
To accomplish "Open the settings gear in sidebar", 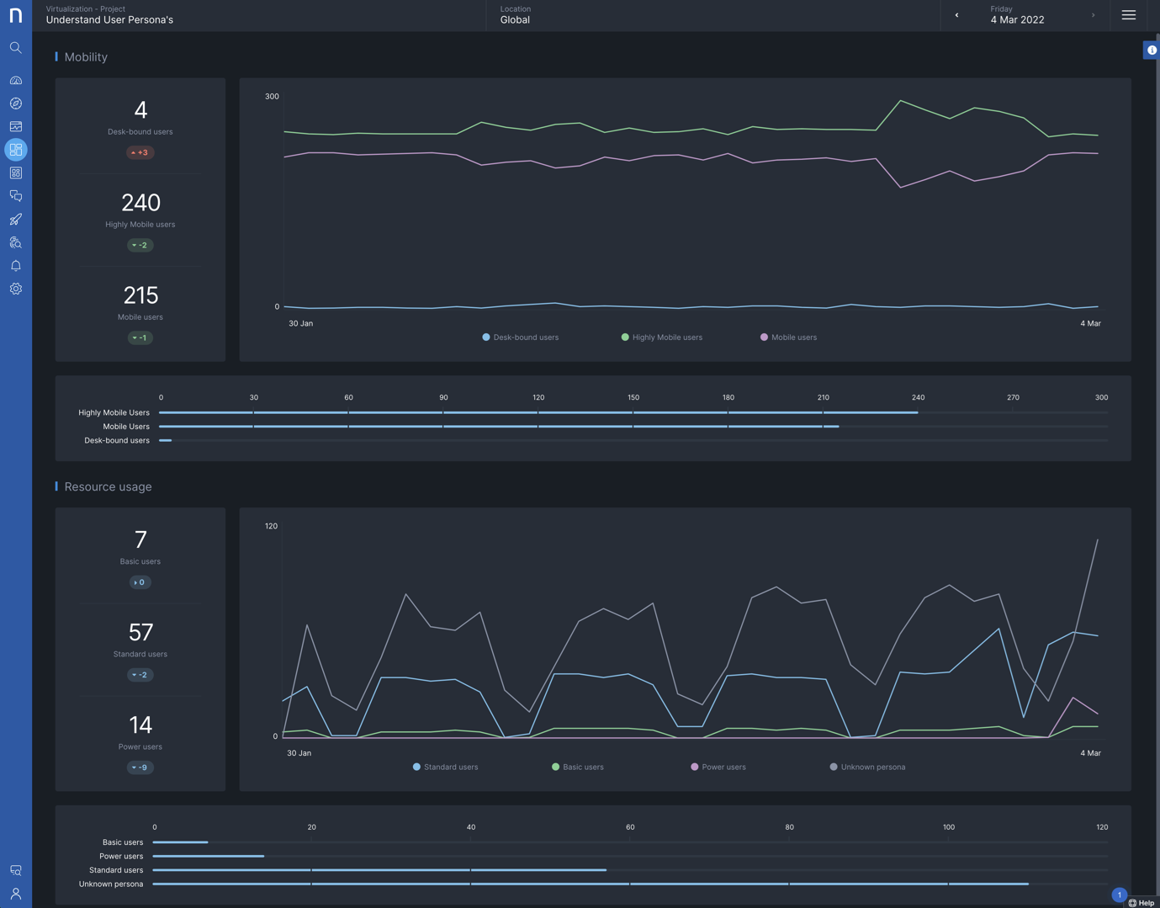I will (16, 289).
